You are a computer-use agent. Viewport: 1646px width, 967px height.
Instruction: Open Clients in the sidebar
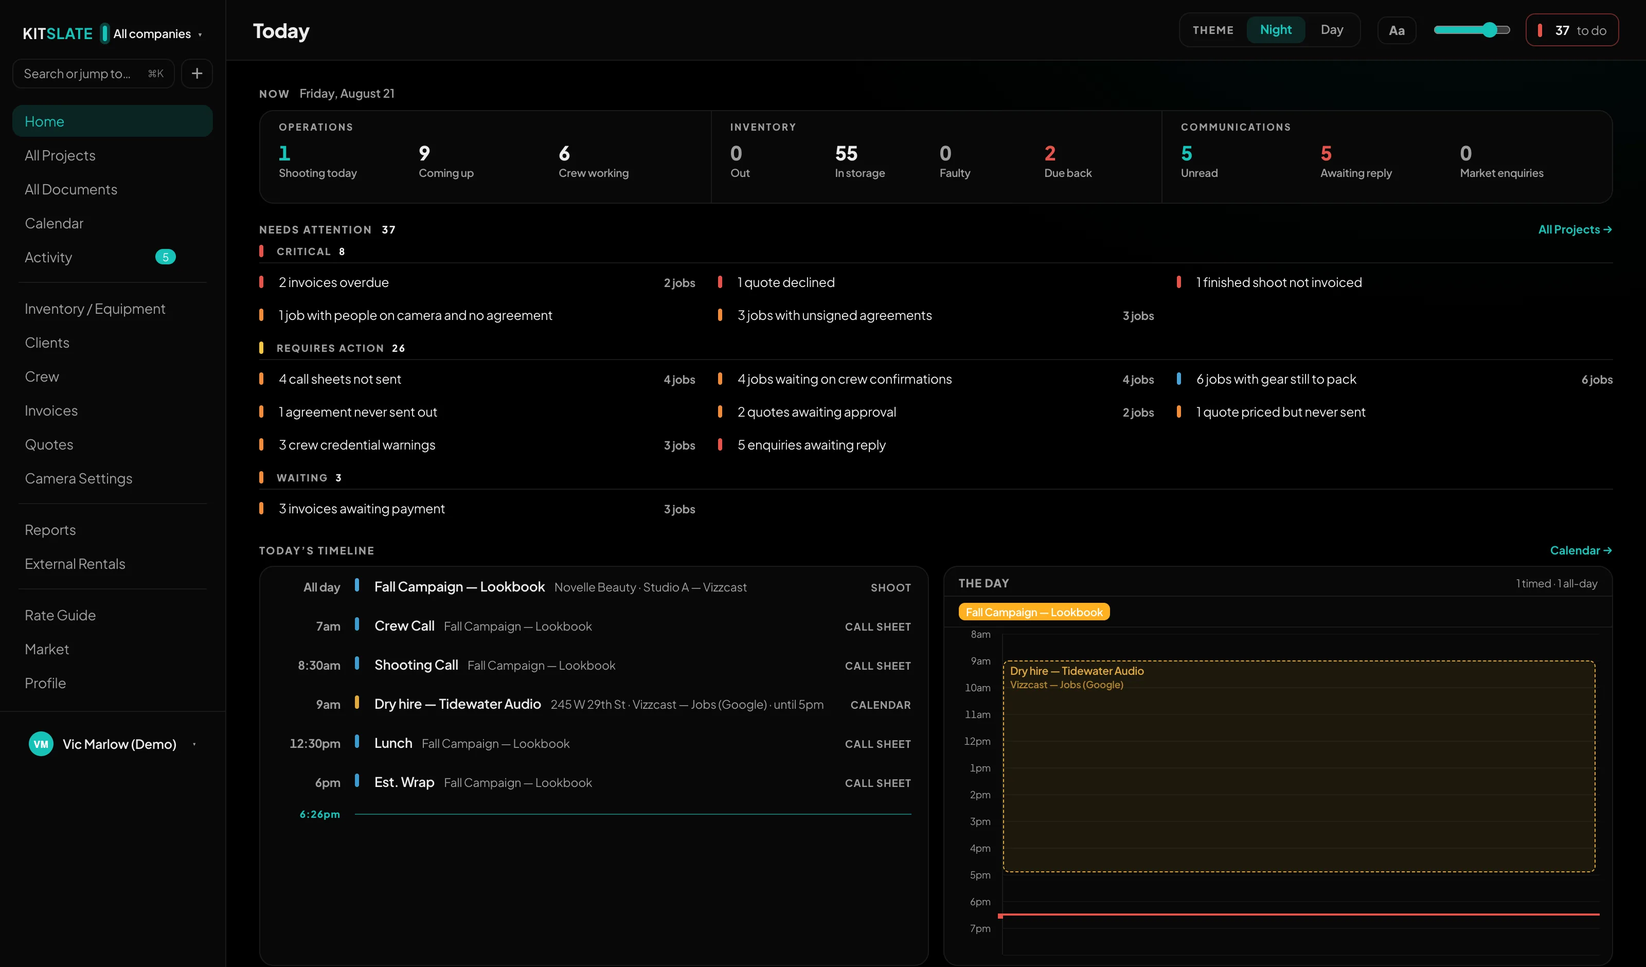pos(112,343)
